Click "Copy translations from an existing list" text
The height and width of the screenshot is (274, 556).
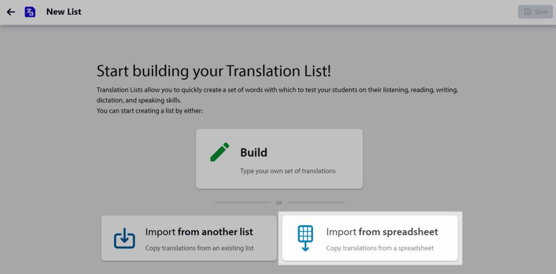(200, 248)
